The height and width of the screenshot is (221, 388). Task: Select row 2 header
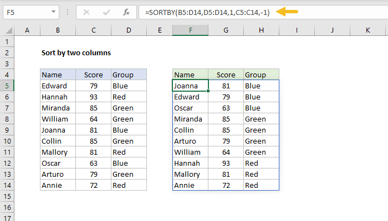pos(7,53)
